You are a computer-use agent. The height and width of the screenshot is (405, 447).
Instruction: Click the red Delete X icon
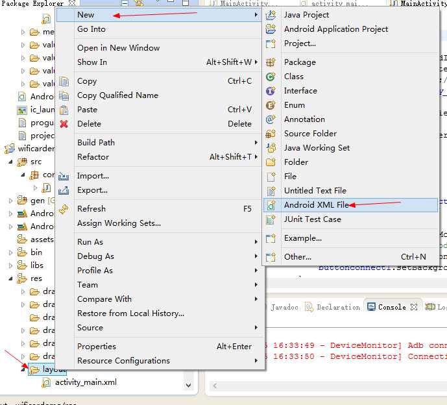pos(64,124)
